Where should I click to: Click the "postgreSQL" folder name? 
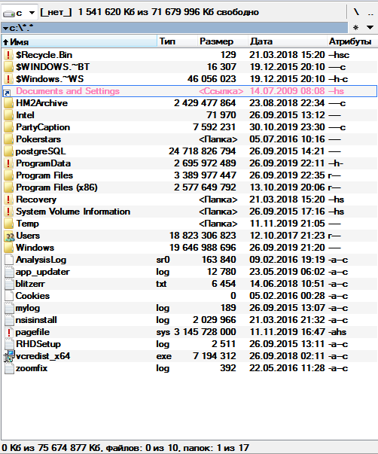[x=41, y=151]
